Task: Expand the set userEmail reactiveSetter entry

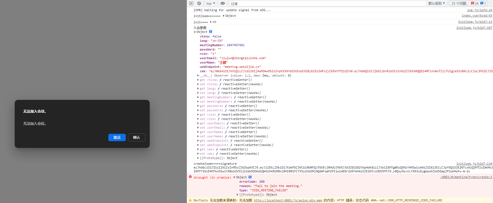Action: 198,128
